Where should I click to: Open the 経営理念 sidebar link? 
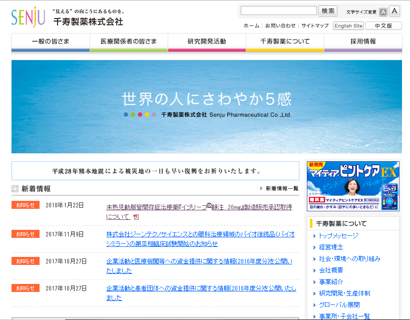(x=331, y=247)
